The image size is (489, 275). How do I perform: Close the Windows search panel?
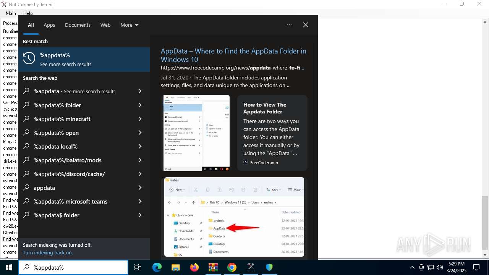tap(306, 25)
